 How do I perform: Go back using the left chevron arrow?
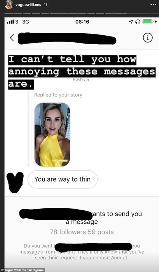(x=12, y=38)
